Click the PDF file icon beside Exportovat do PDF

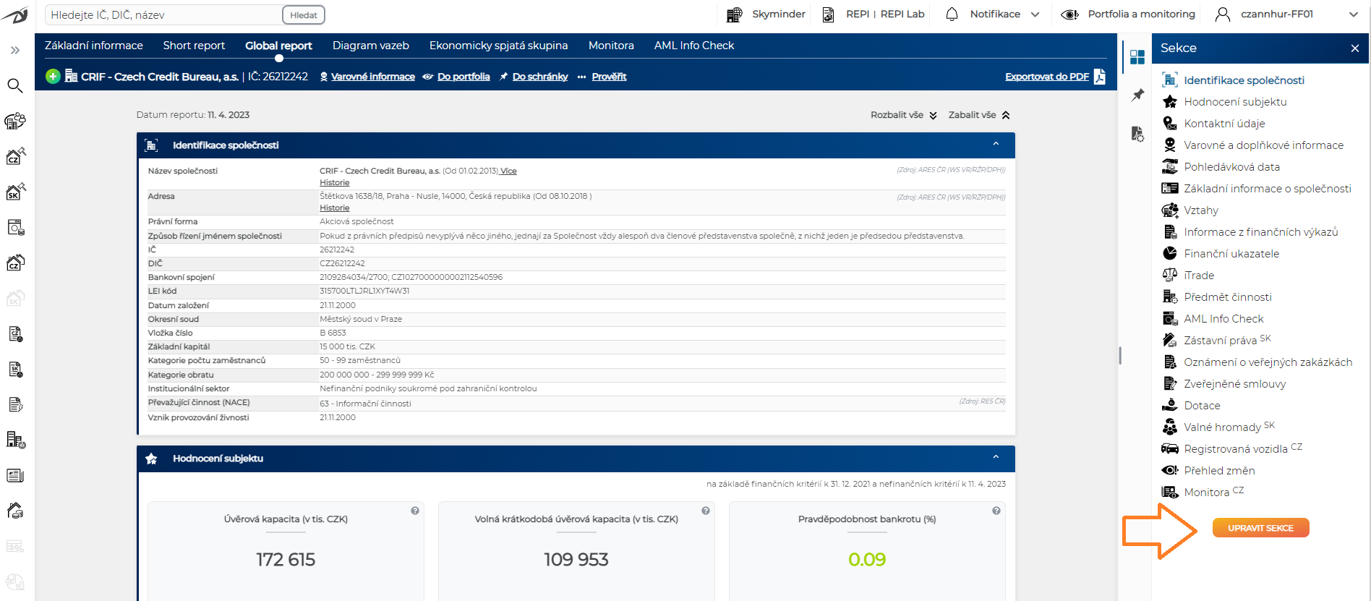pyautogui.click(x=1099, y=76)
